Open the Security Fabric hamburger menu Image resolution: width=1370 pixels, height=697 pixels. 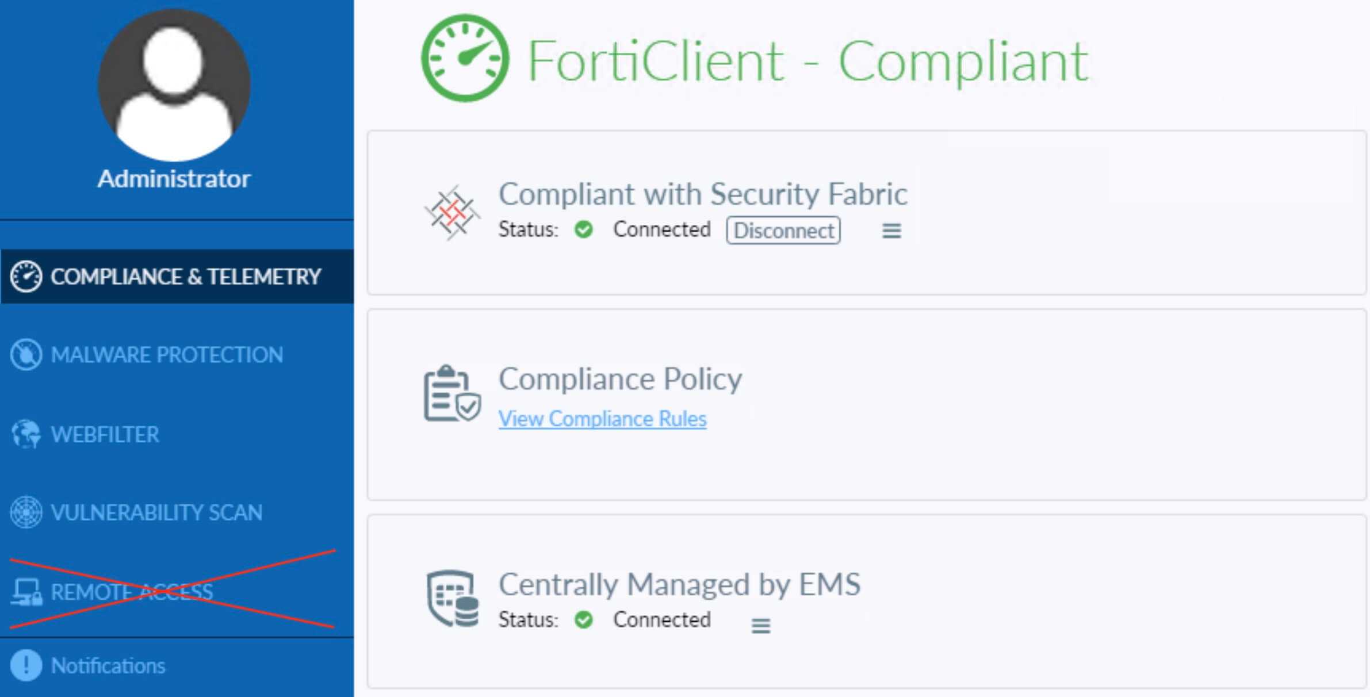point(891,231)
